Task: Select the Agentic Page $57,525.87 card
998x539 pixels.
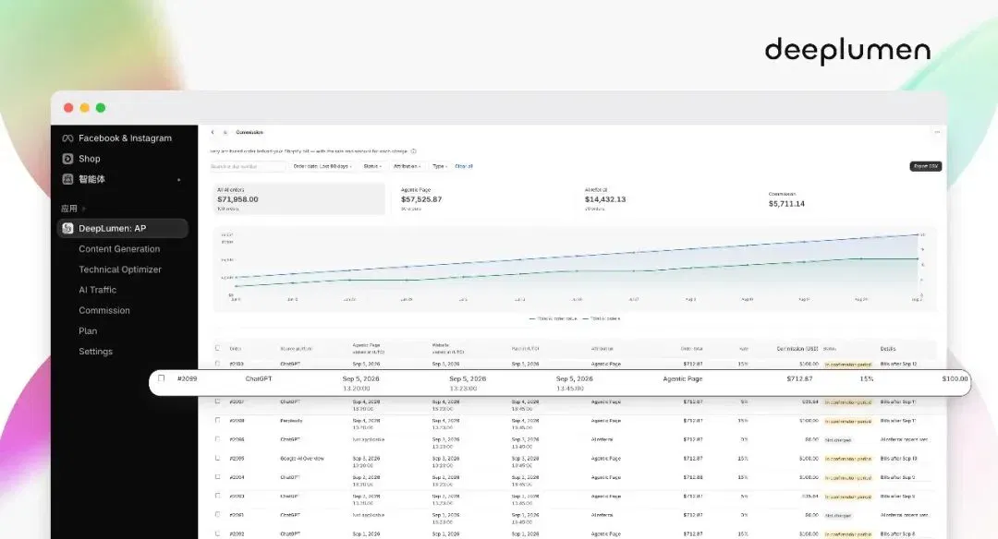Action: pos(483,199)
